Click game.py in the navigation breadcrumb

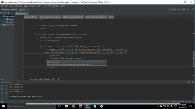pyautogui.click(x=24, y=9)
